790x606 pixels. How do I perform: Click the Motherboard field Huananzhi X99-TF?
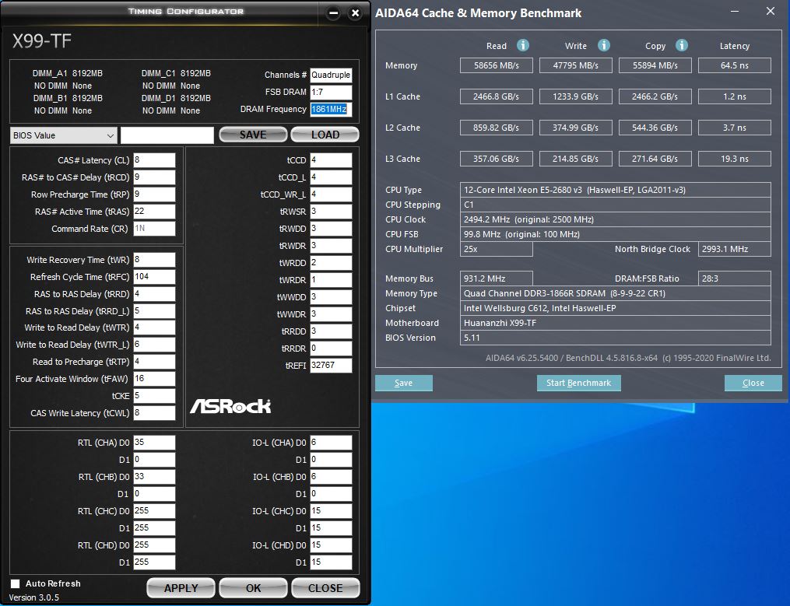pyautogui.click(x=615, y=323)
